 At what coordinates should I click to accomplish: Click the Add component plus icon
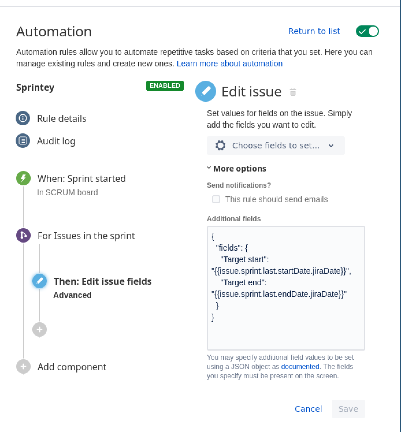pos(23,366)
